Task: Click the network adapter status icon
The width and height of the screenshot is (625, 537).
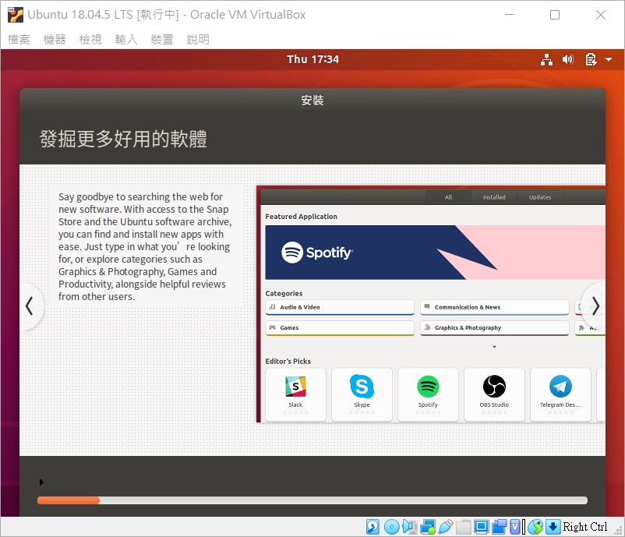Action: (x=428, y=527)
